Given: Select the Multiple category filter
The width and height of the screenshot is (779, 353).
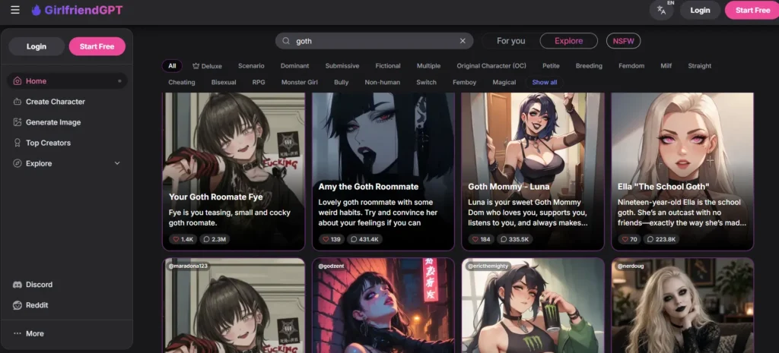Looking at the screenshot, I should 428,66.
